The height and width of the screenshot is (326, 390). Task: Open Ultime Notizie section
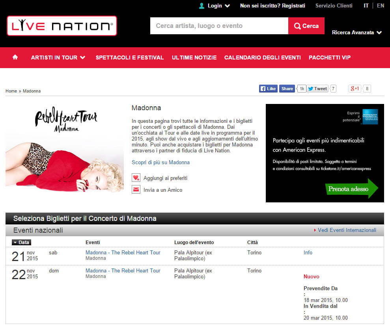point(194,57)
